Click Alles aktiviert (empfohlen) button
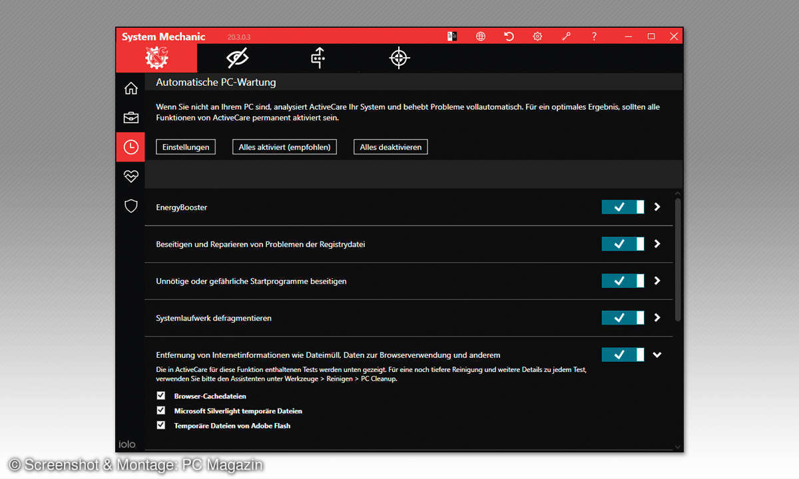 284,147
